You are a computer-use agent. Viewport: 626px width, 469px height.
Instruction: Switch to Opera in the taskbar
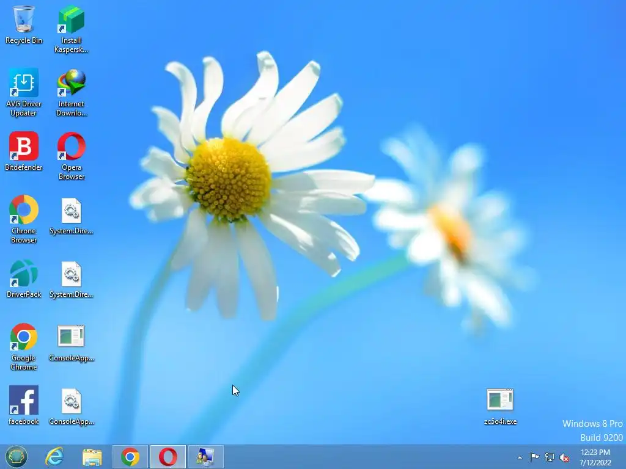tap(168, 457)
